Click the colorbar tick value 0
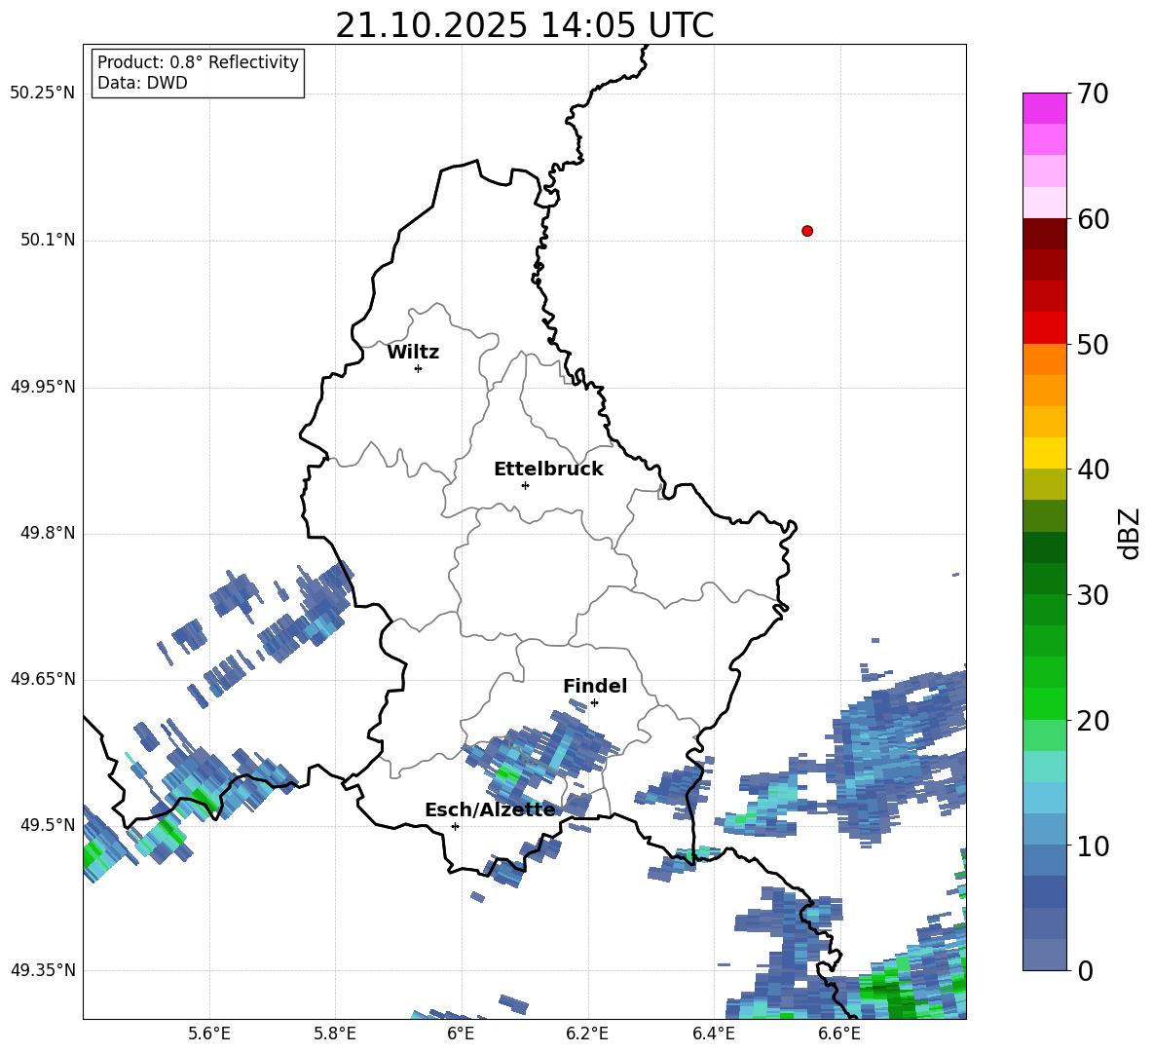This screenshot has height=1053, width=1153. (x=1085, y=970)
